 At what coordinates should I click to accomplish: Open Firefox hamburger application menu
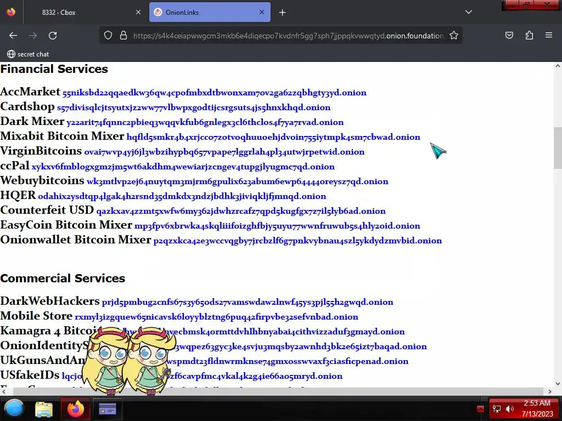(x=549, y=36)
